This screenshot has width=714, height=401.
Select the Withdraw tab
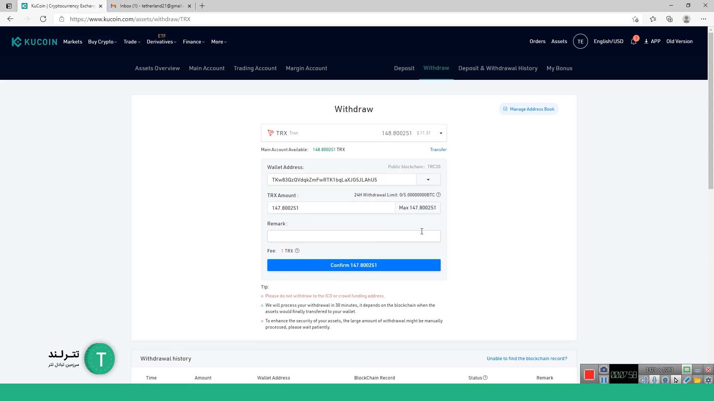[436, 68]
